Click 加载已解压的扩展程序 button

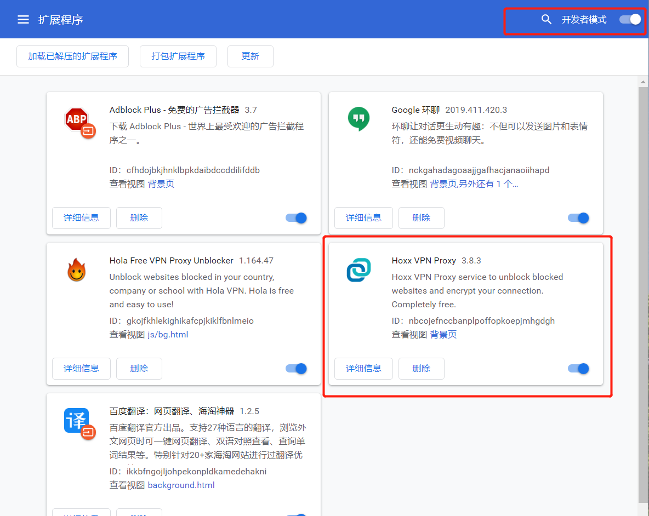72,56
